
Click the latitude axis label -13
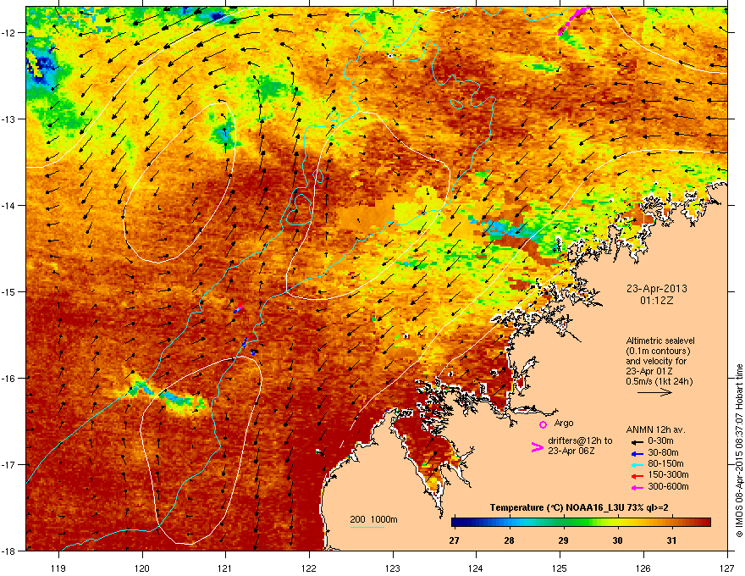tap(9, 119)
